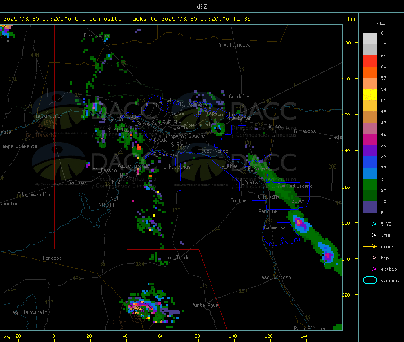
Task: Click the Pampa_Diamante map label
Action: [19, 146]
